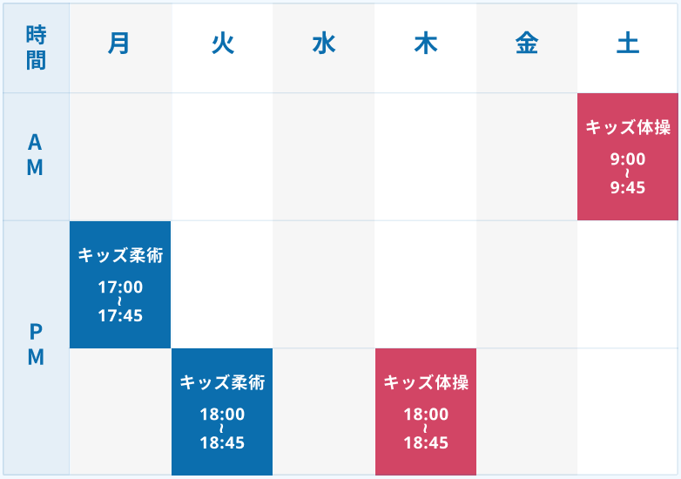Image resolution: width=681 pixels, height=479 pixels.
Task: Click the empty Friday AM cell
Action: tap(527, 157)
